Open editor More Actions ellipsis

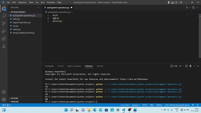198,8
